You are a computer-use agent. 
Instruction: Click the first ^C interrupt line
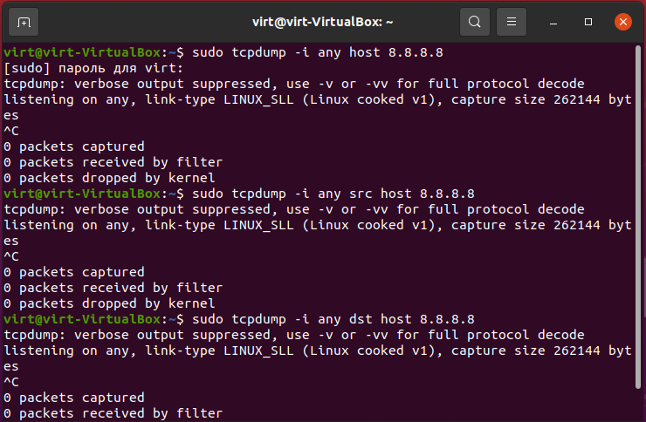(11, 131)
